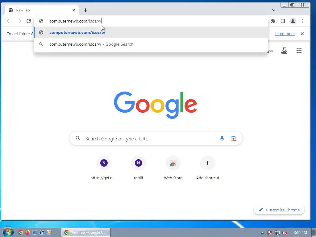
Task: Close the New Tab tab
Action: (74, 10)
